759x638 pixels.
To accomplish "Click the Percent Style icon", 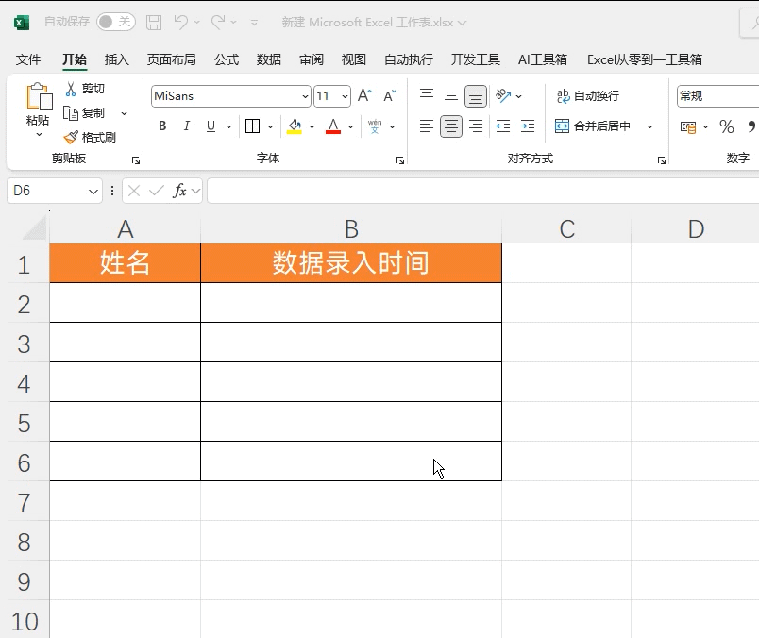I will point(726,126).
